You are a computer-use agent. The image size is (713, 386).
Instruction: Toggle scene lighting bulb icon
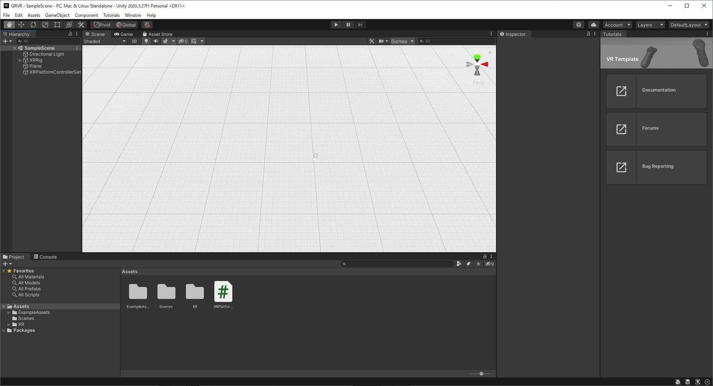click(x=146, y=41)
